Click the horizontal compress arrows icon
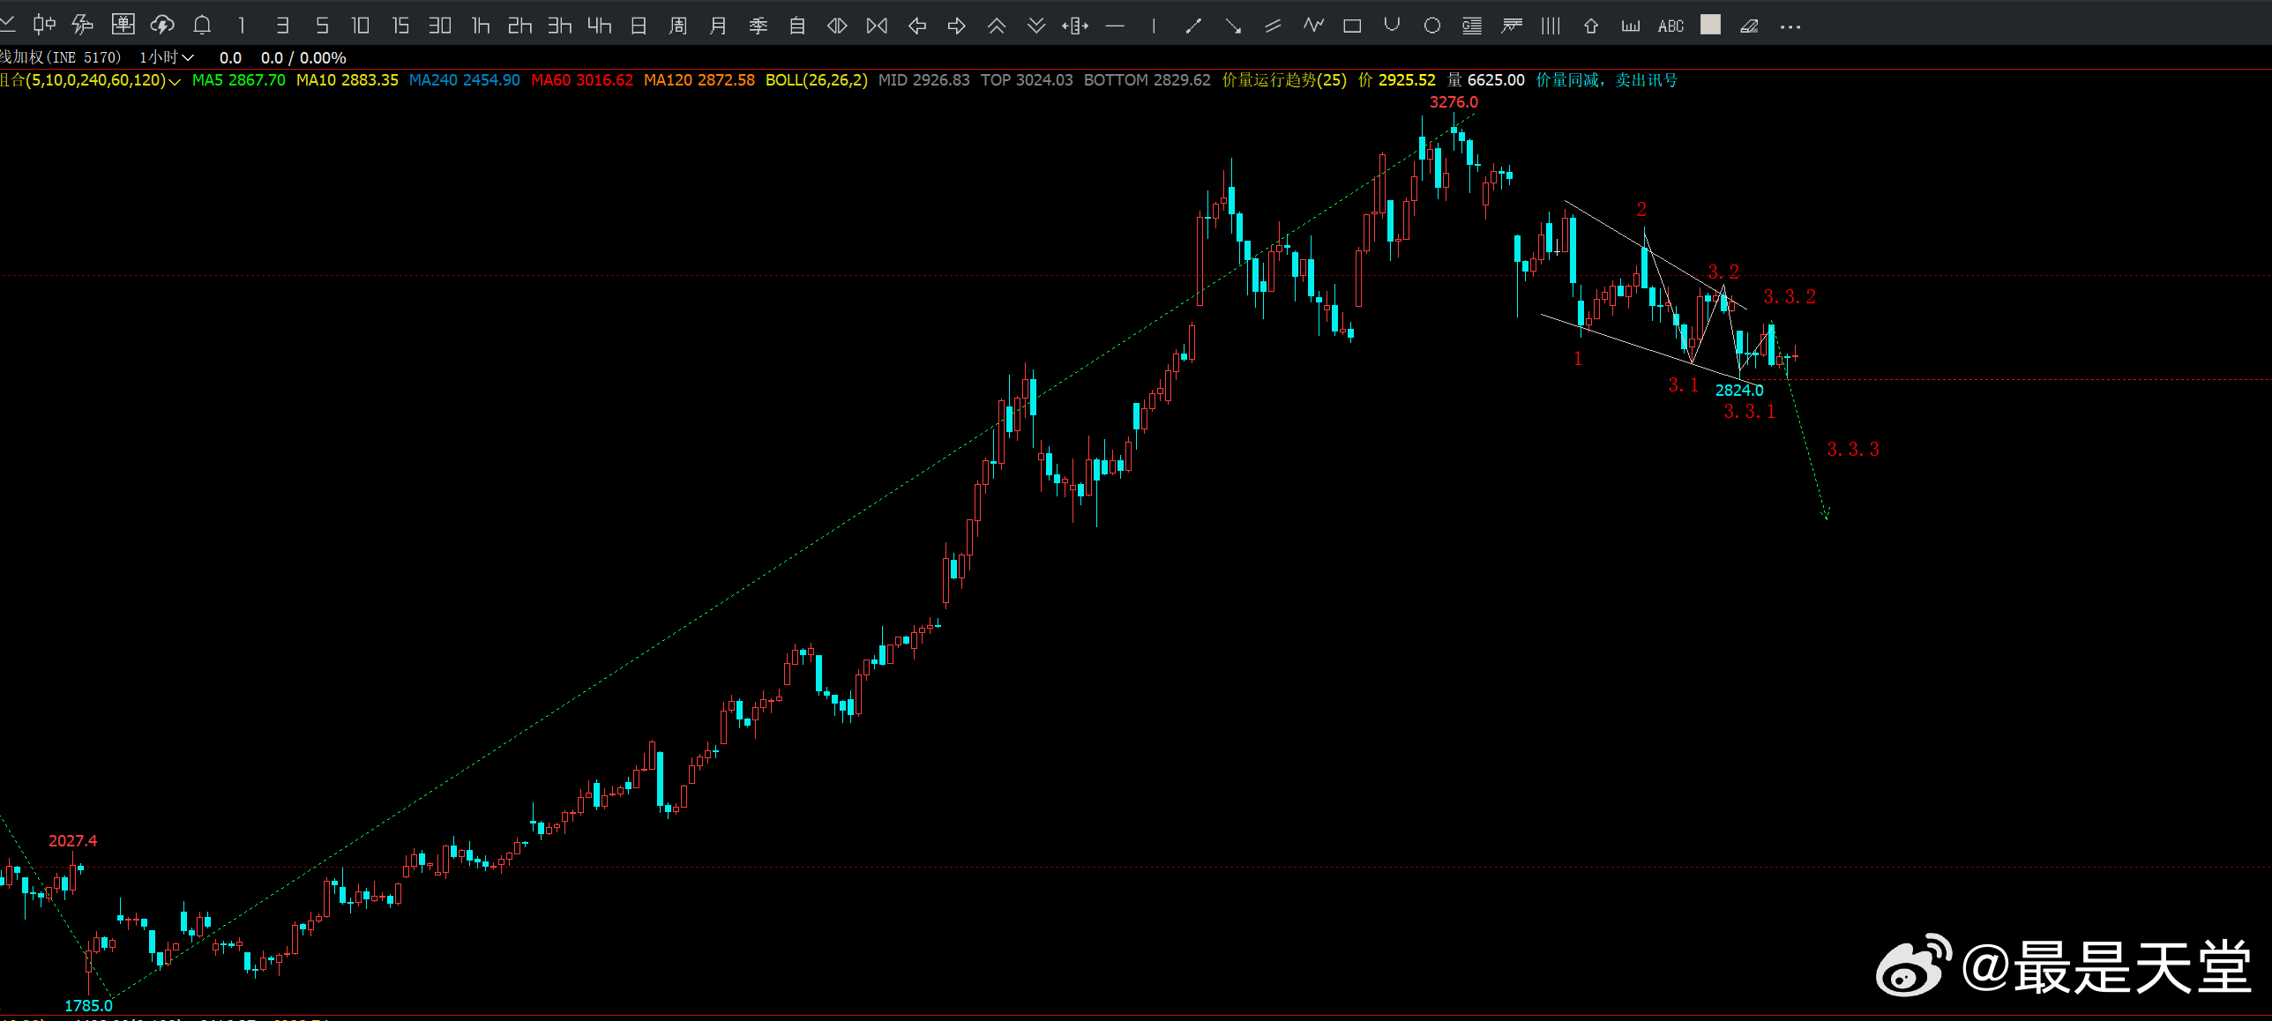Viewport: 2272px width, 1021px height. [837, 26]
